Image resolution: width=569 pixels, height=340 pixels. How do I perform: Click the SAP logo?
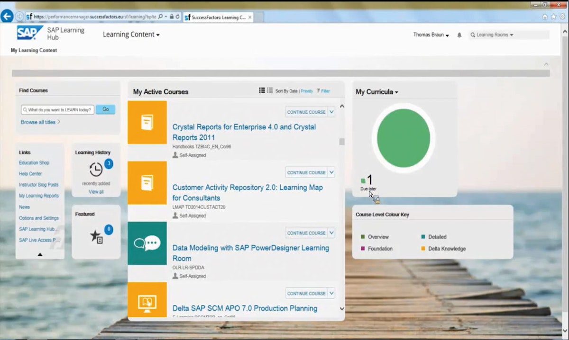pyautogui.click(x=29, y=33)
